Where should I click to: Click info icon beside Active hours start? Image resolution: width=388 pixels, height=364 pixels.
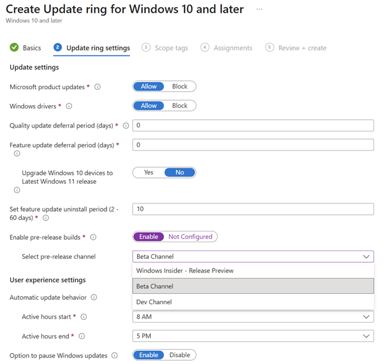84,317
